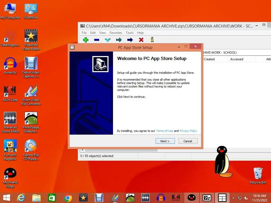
Task: Open the Windows Start button
Action: pos(7,198)
